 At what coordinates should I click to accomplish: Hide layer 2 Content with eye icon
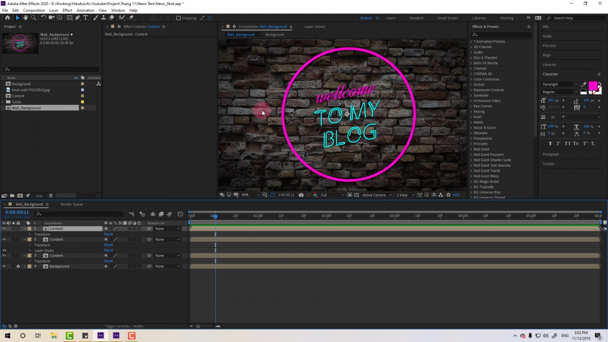click(4, 239)
